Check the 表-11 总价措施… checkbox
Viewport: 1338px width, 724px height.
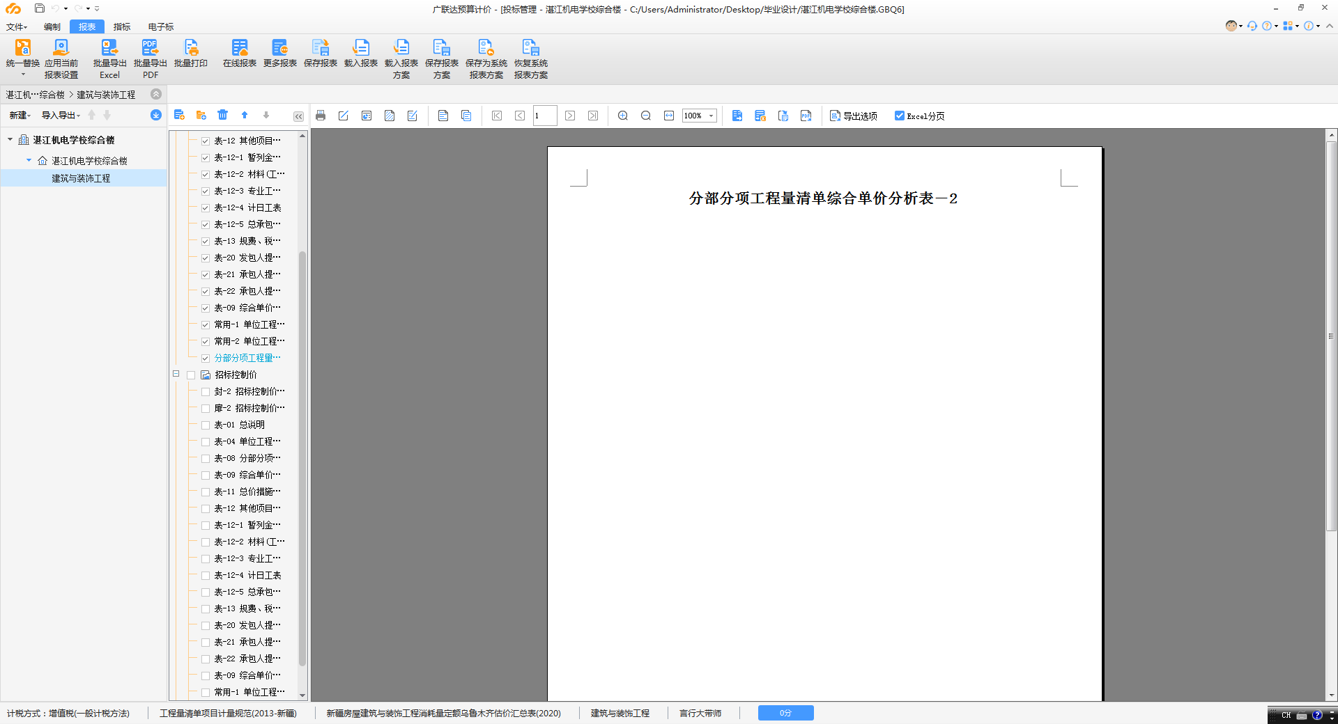point(206,491)
